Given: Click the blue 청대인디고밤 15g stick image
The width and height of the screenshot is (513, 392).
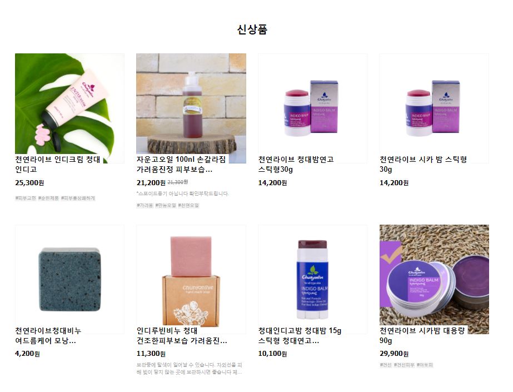Looking at the screenshot, I should pyautogui.click(x=312, y=279).
